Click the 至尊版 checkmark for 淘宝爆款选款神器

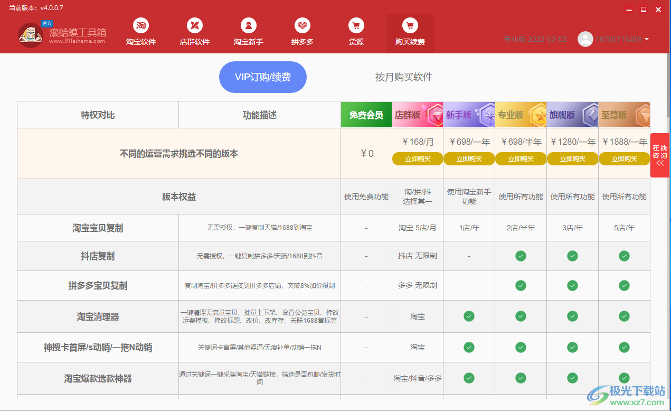tap(624, 378)
